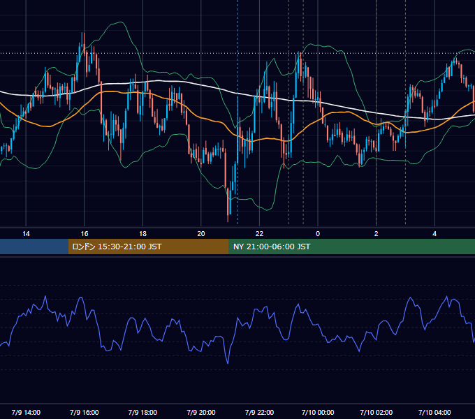Click the 7/10 00:00 date label
Image resolution: width=475 pixels, height=419 pixels.
click(318, 412)
